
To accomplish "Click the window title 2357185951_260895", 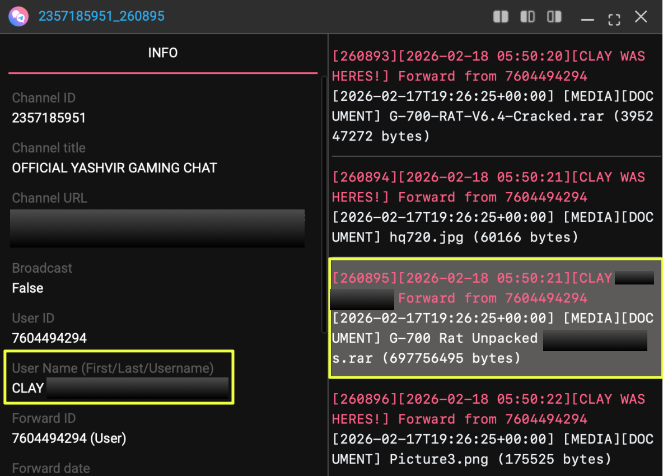I will tap(101, 16).
